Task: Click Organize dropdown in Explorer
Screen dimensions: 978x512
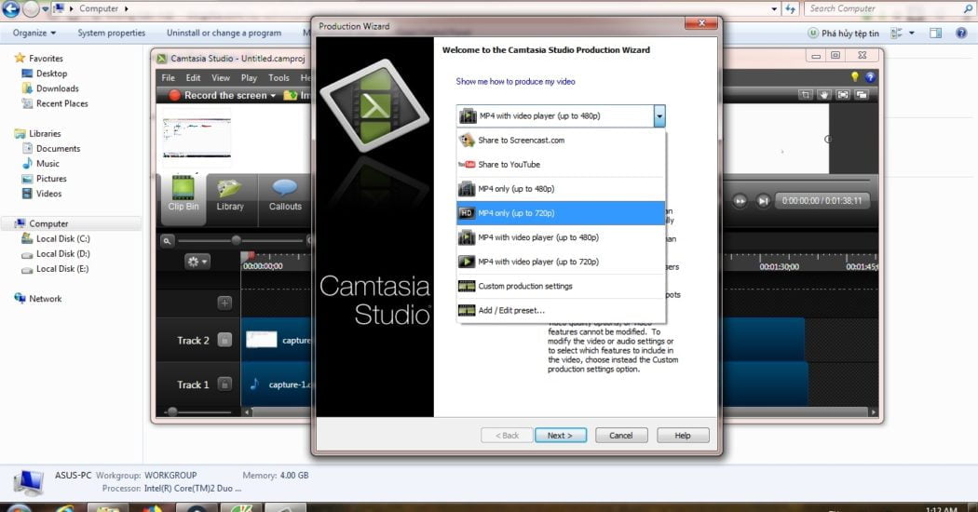Action: tap(34, 34)
